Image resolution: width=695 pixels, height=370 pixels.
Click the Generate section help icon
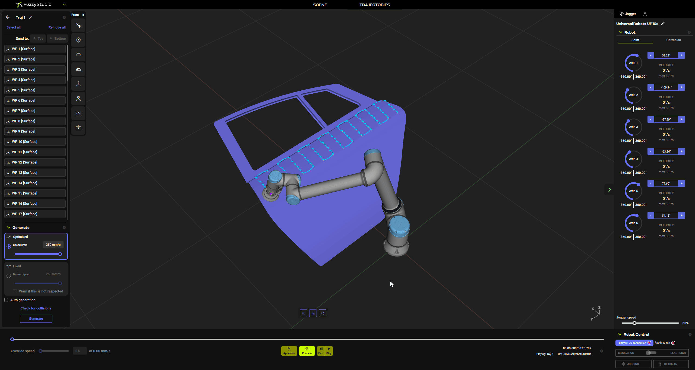(64, 227)
